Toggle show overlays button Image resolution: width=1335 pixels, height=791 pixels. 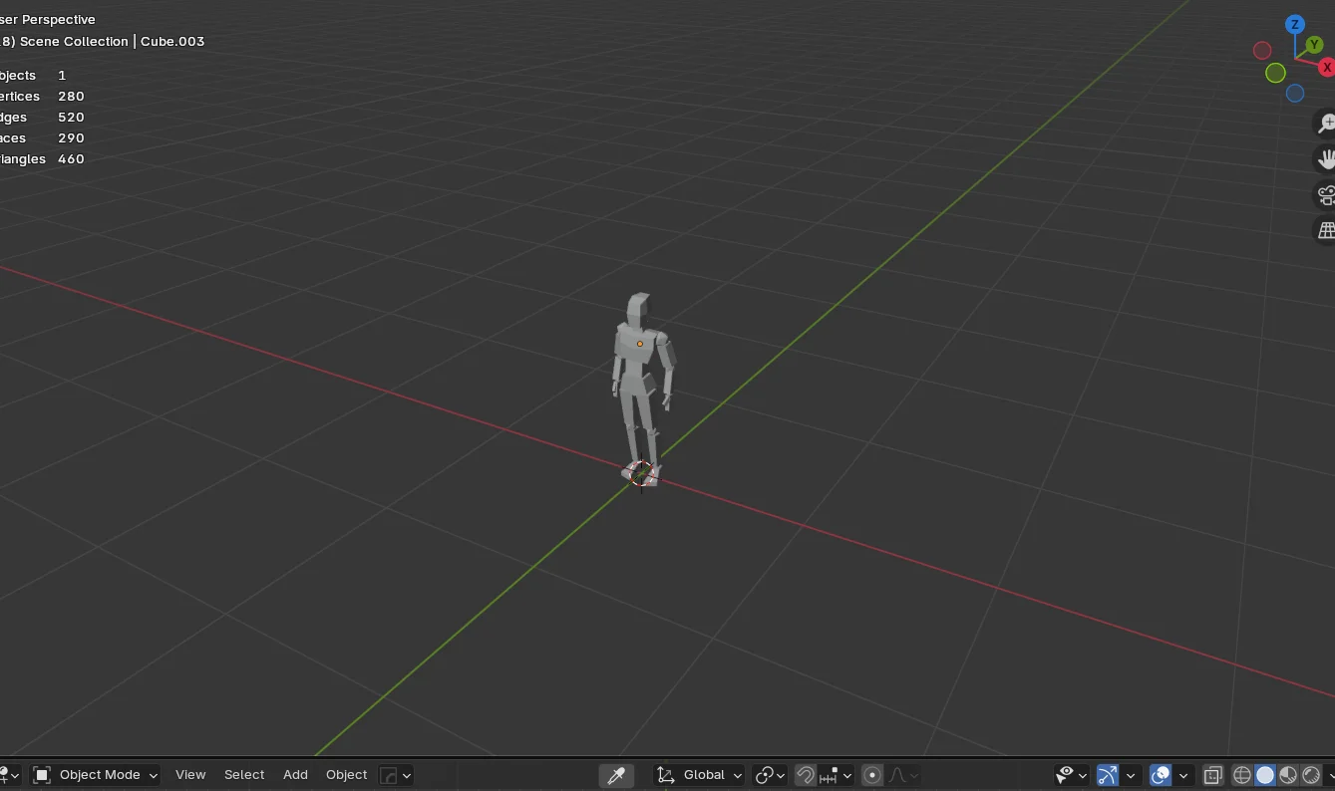(1161, 775)
